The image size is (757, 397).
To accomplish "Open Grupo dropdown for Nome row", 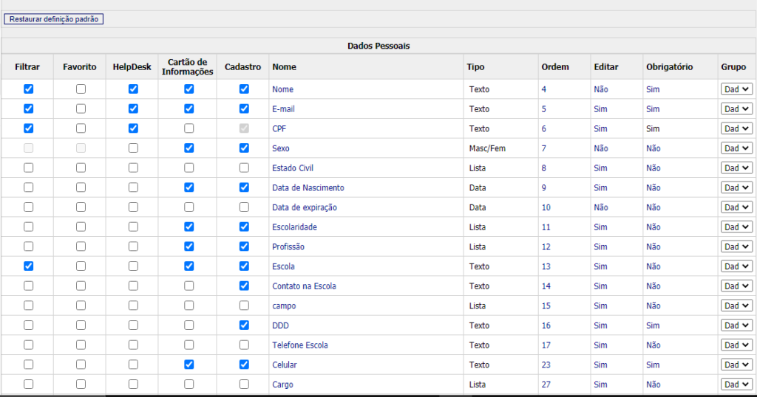I will pos(736,89).
